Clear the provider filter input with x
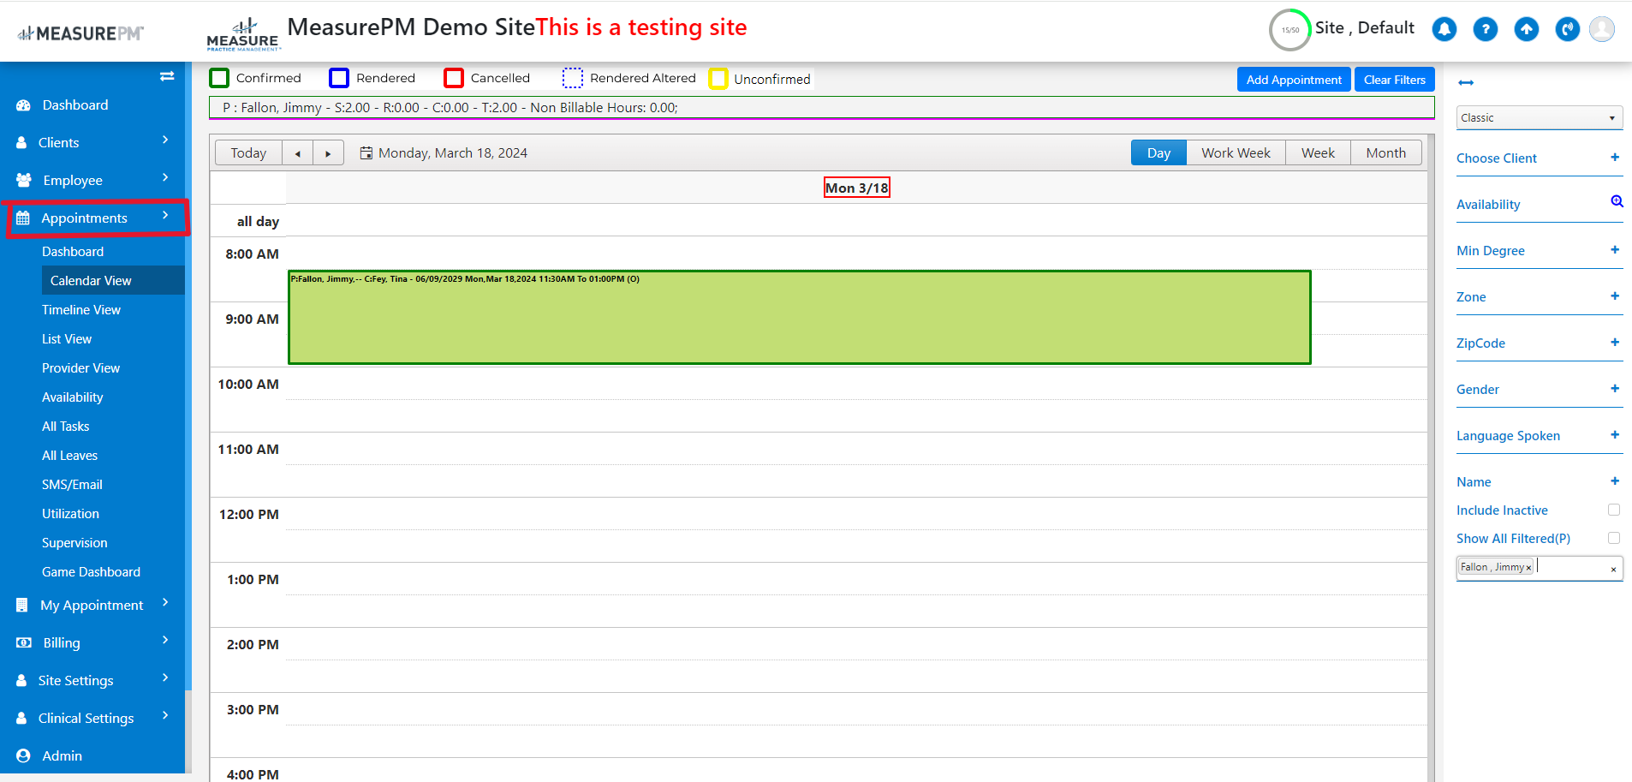1632x782 pixels. point(1613,570)
